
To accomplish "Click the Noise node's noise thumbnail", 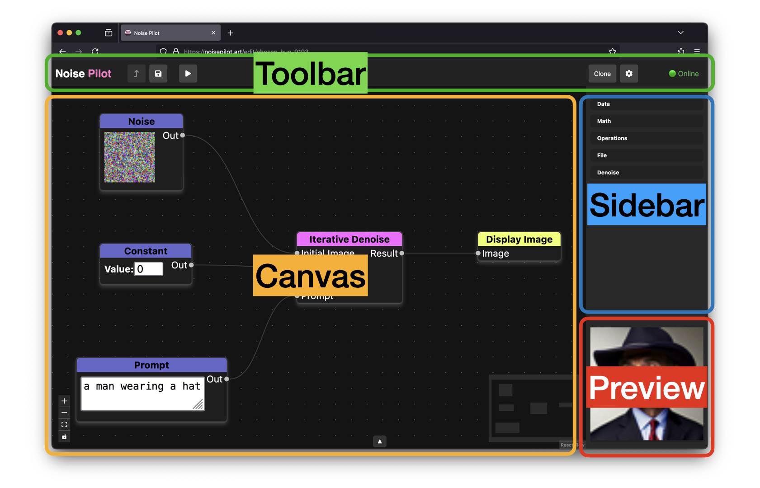I will click(129, 157).
